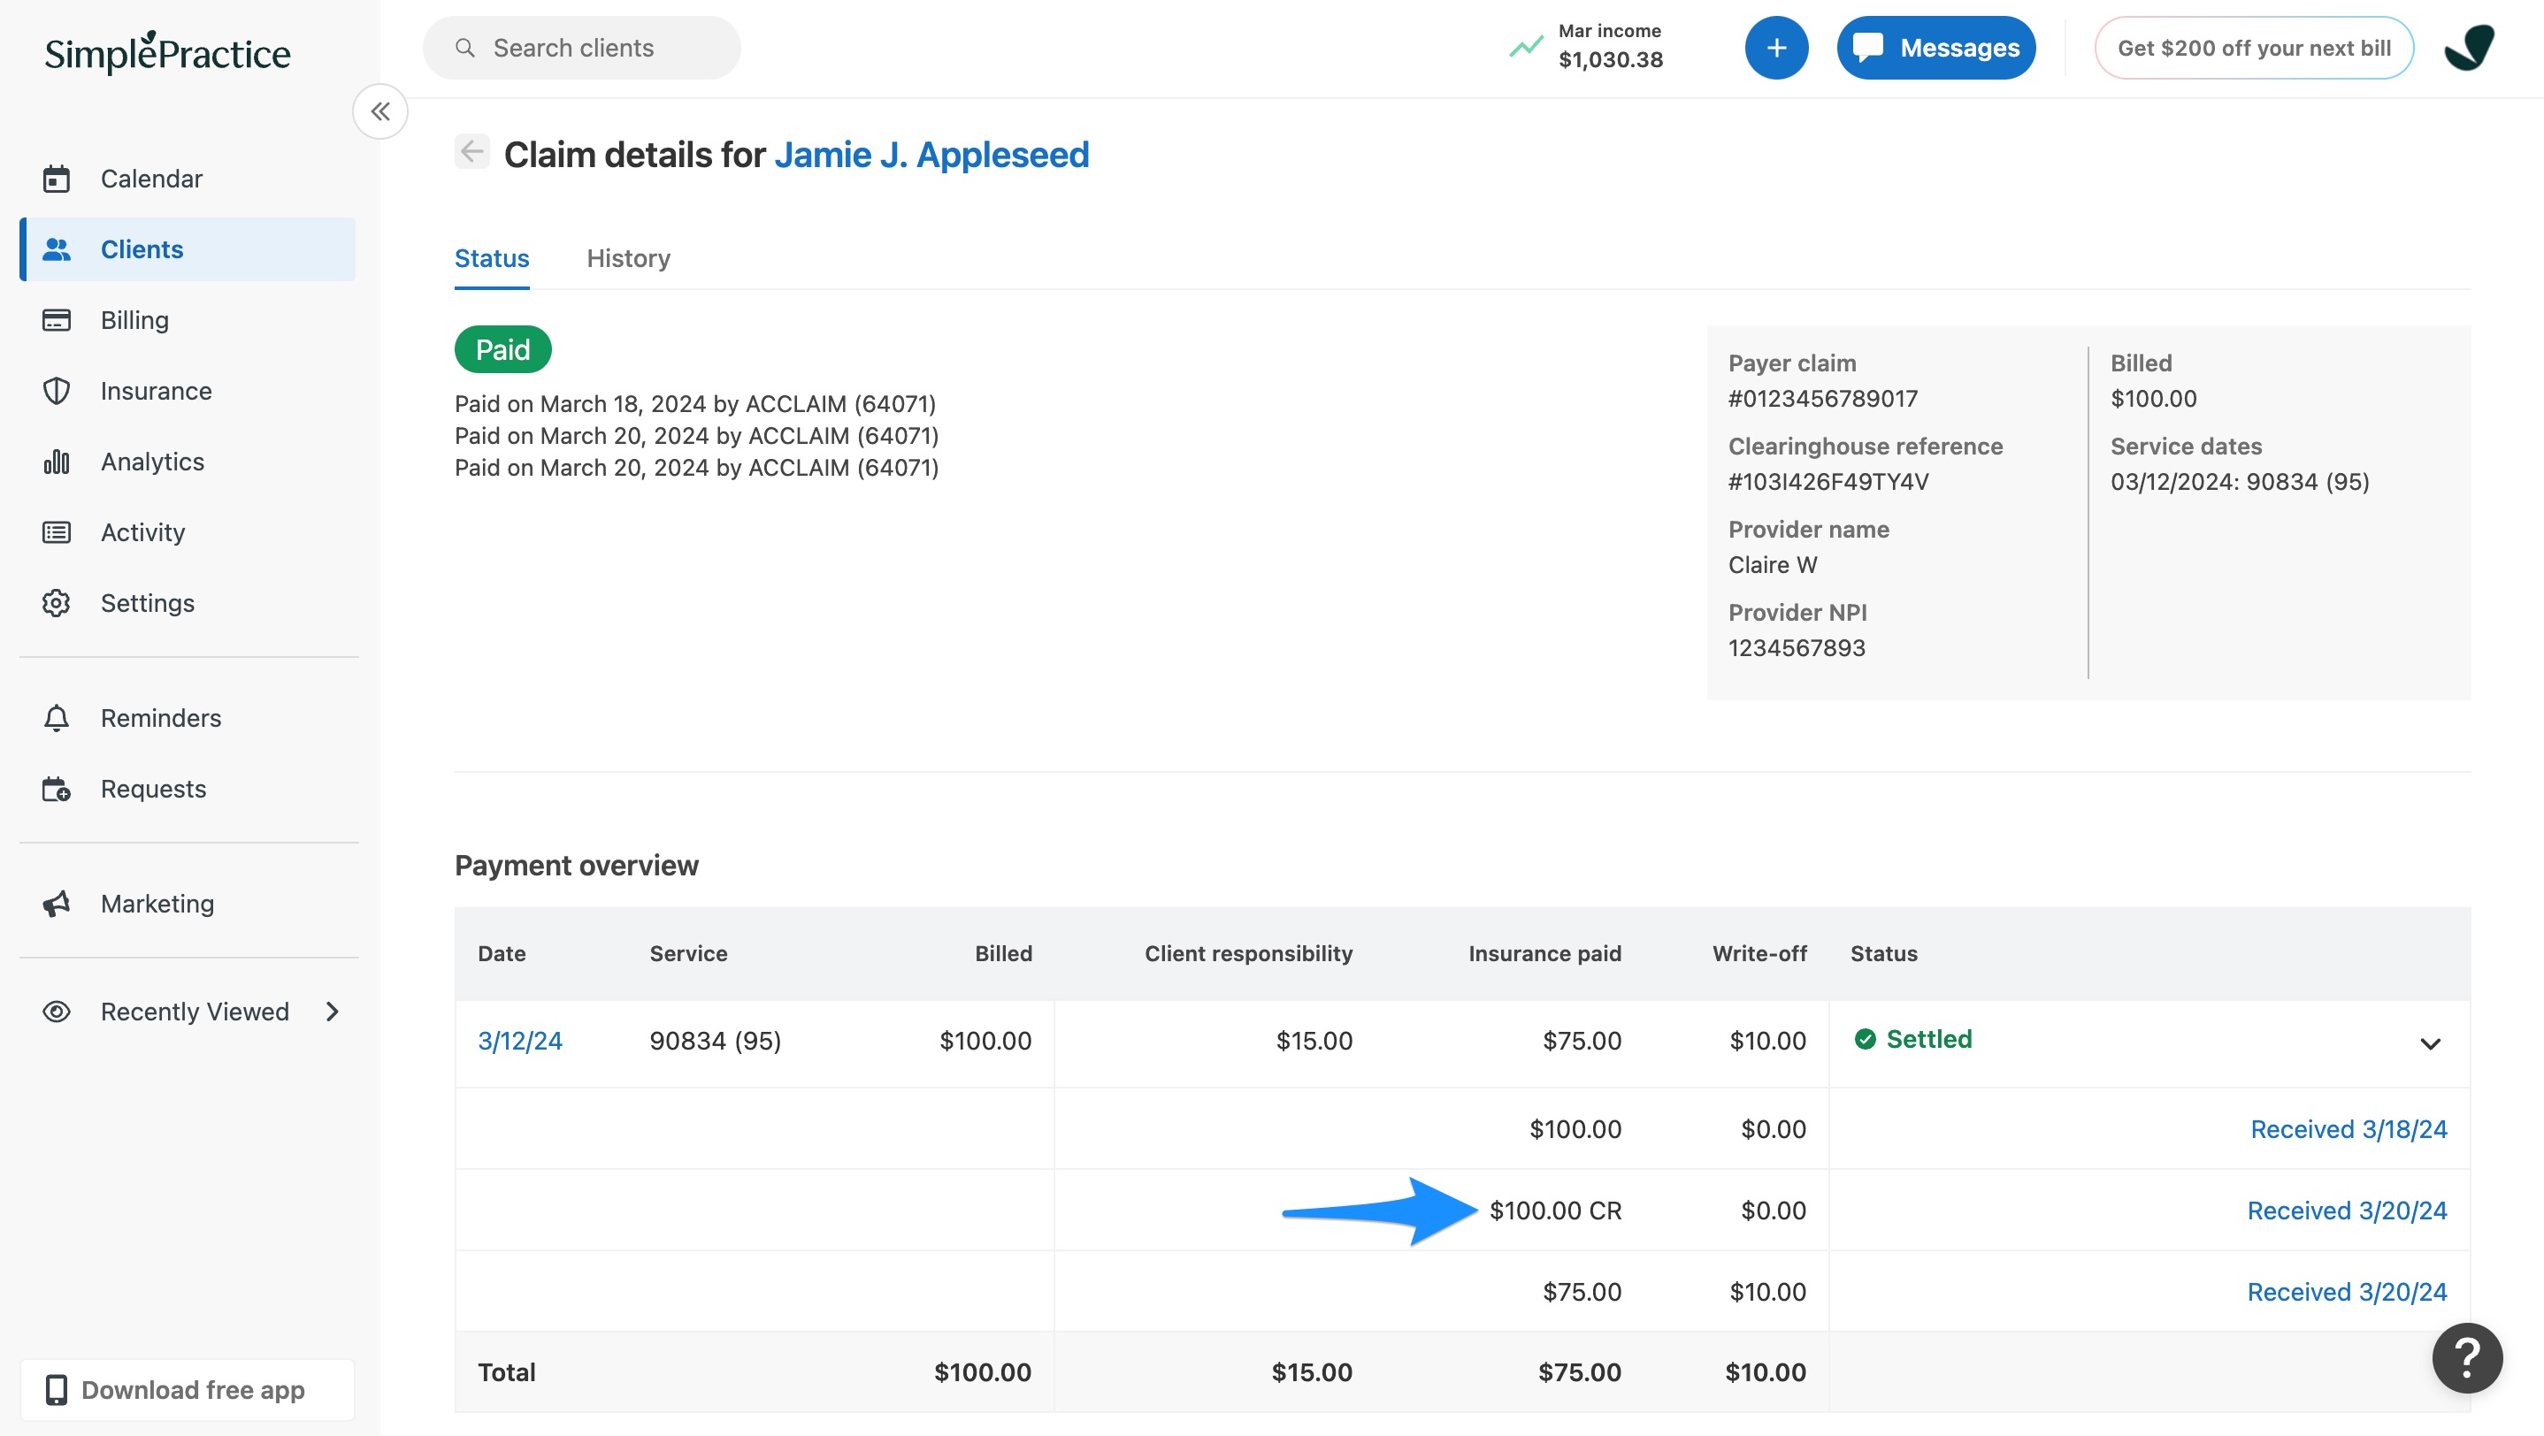Click the green Paid status badge
The height and width of the screenshot is (1436, 2544).
coord(502,349)
